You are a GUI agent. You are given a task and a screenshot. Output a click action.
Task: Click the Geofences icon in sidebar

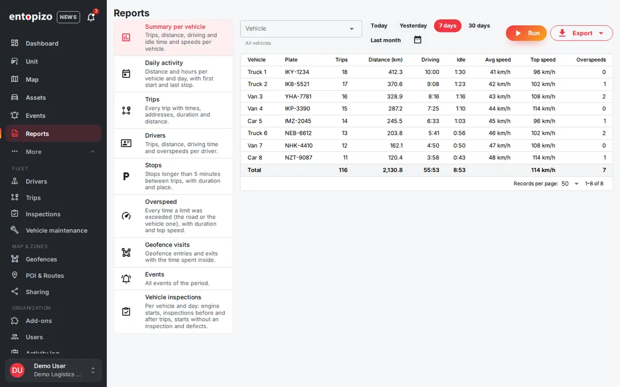15,259
